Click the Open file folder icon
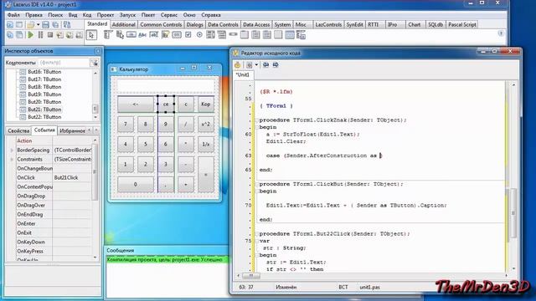The height and width of the screenshot is (301, 536). point(31,24)
